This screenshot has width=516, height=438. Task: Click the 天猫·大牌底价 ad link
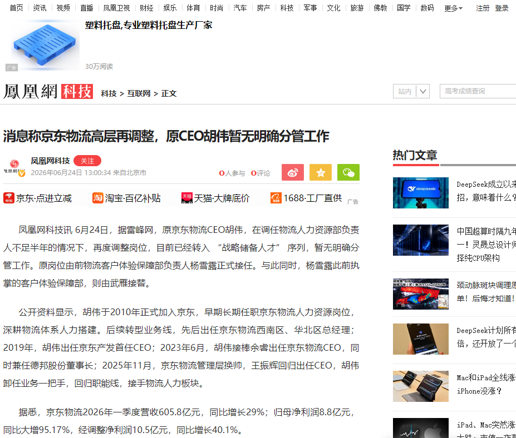[x=222, y=198]
